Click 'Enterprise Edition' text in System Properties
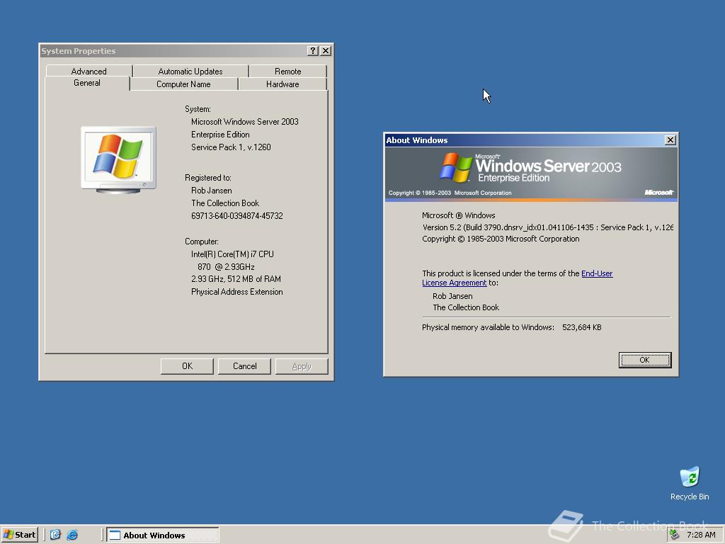 (220, 135)
